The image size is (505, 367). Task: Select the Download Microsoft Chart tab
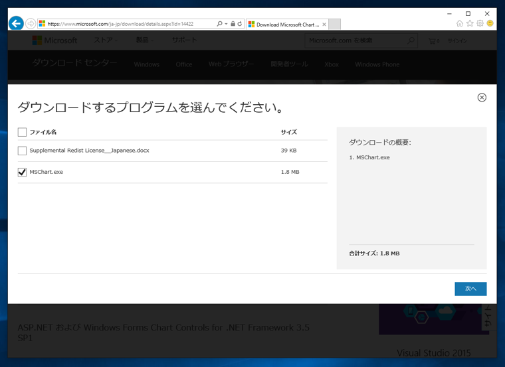[x=286, y=25]
